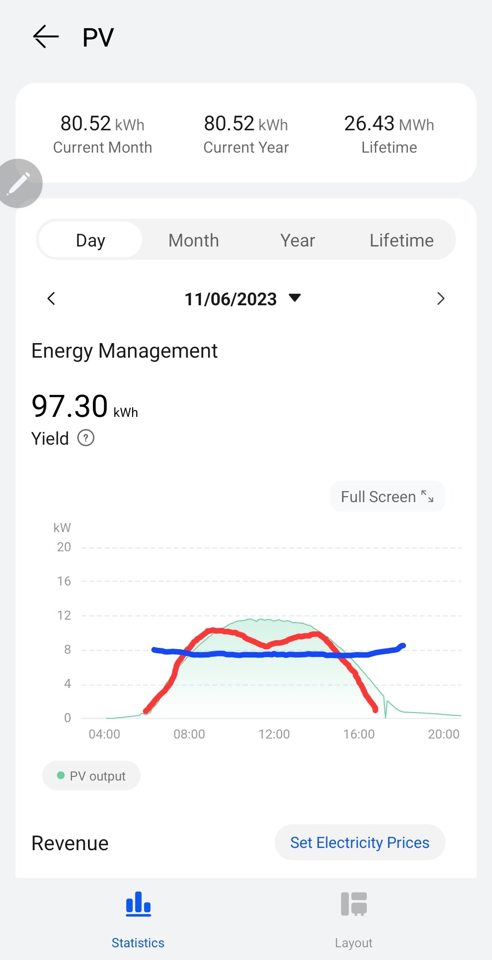The image size is (492, 960).
Task: Open the Layout tab icon
Action: point(354,904)
